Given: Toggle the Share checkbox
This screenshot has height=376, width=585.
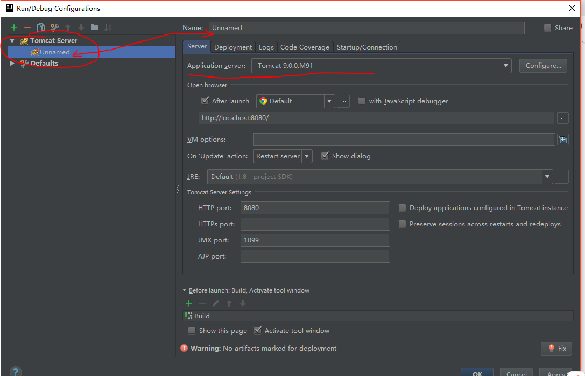Looking at the screenshot, I should 547,27.
